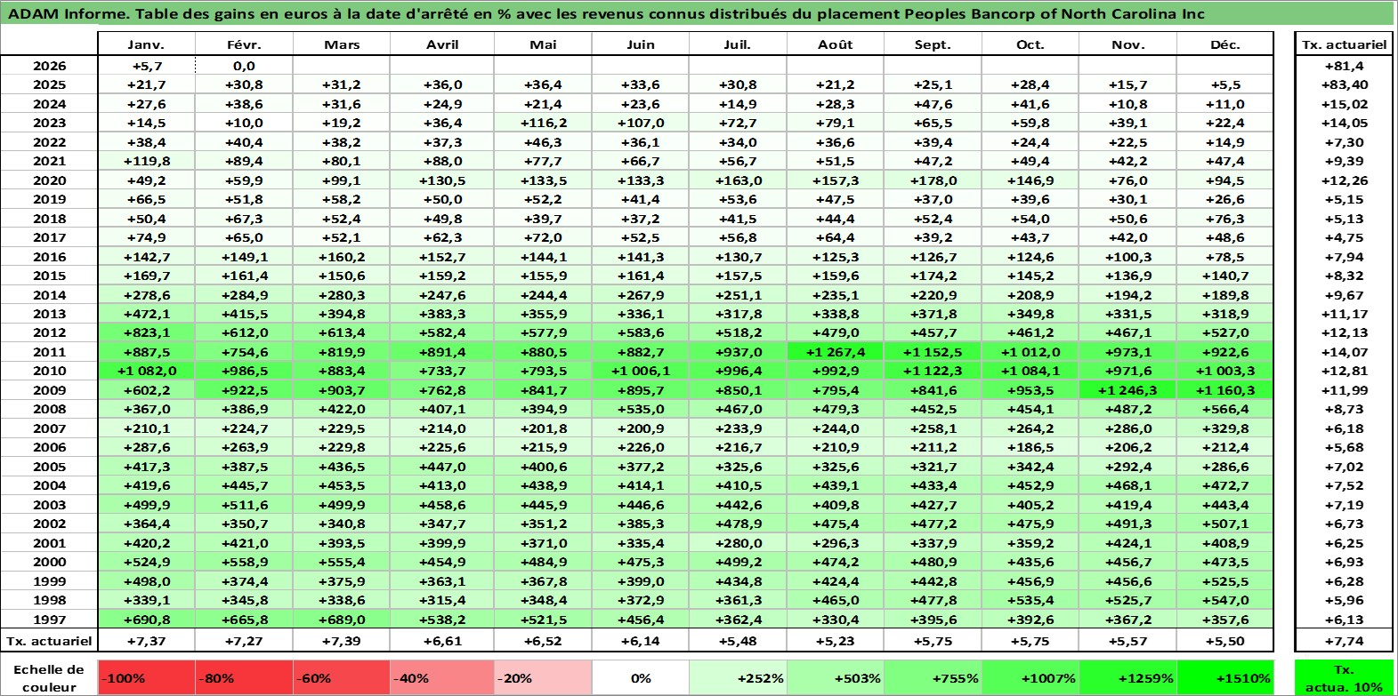Click the '+163,0' cell in July 2020
Screen dimensions: 1398x696
point(738,180)
